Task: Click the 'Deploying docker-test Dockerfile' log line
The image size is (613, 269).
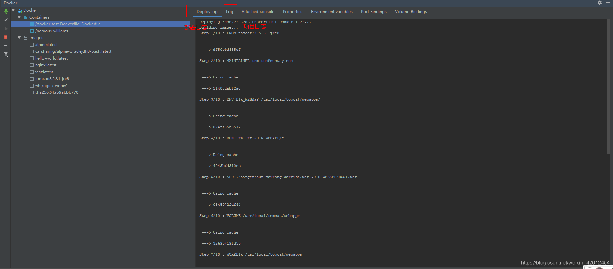Action: tap(255, 22)
